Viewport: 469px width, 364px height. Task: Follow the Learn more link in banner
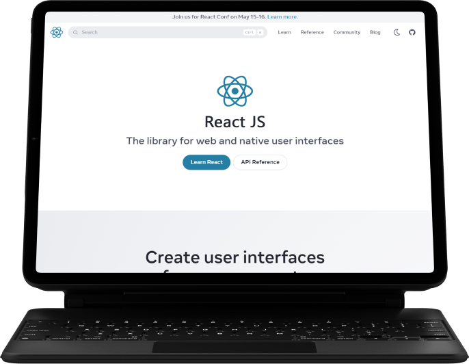[282, 16]
